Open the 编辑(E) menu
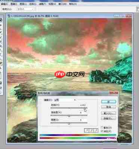The image size is (139, 149). tap(4, 4)
